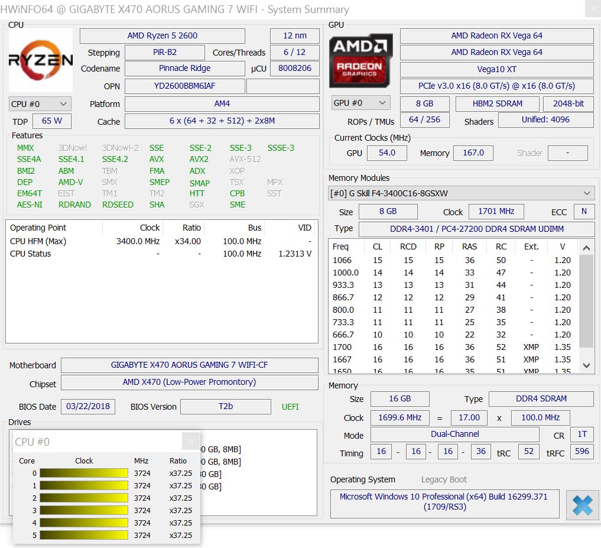Click the AMD Ryzen 5 2600 field

[x=163, y=35]
